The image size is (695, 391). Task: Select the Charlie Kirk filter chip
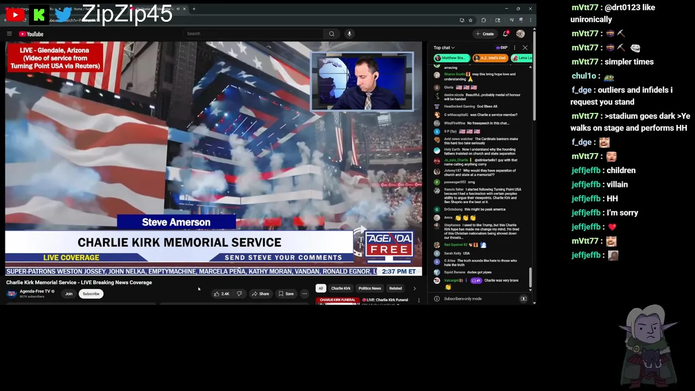tap(341, 288)
